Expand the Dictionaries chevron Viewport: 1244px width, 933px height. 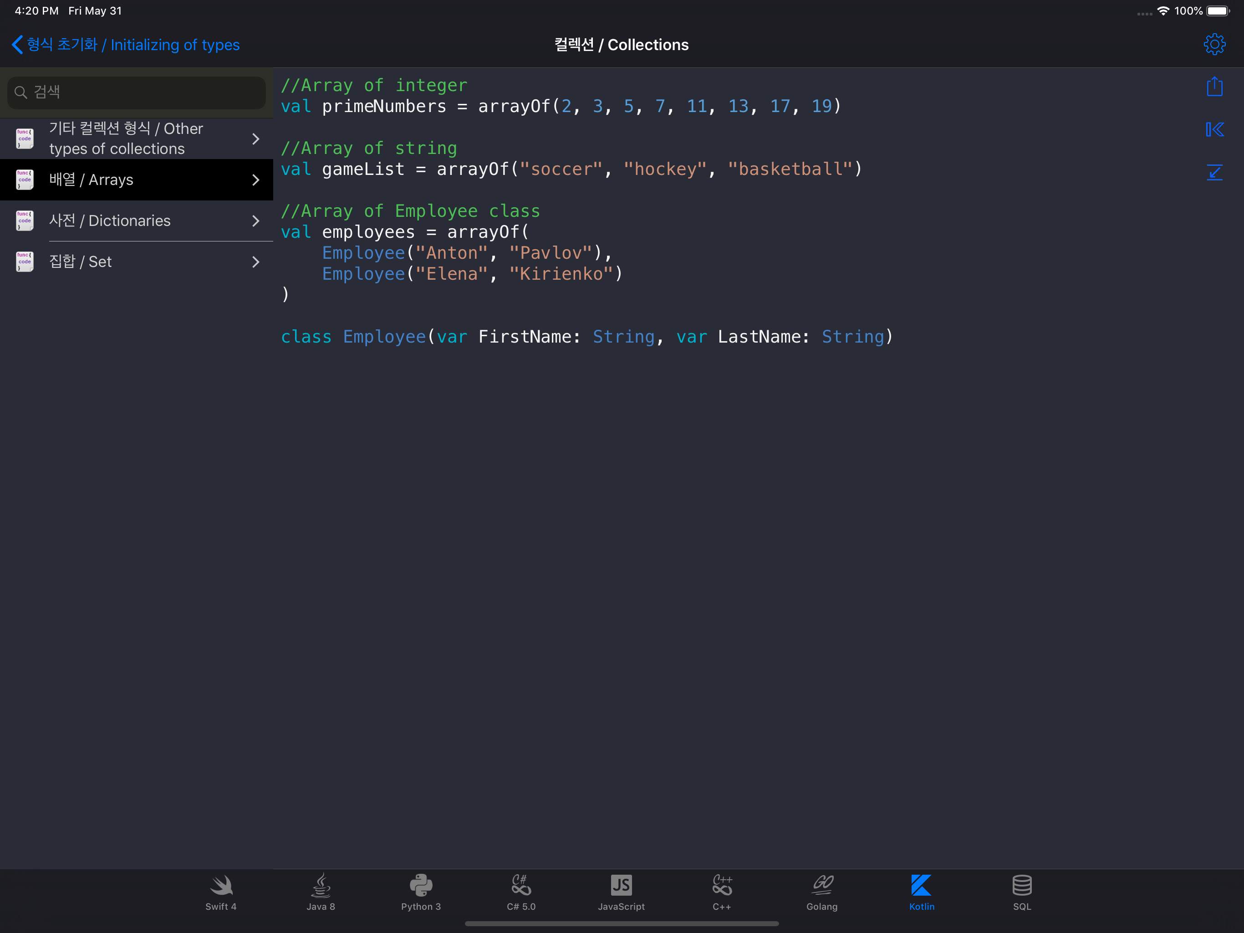[x=256, y=220]
